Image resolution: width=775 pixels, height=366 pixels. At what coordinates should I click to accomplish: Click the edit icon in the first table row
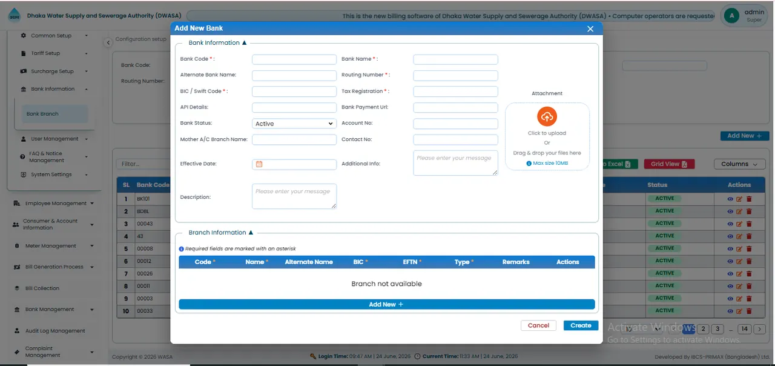pyautogui.click(x=739, y=199)
